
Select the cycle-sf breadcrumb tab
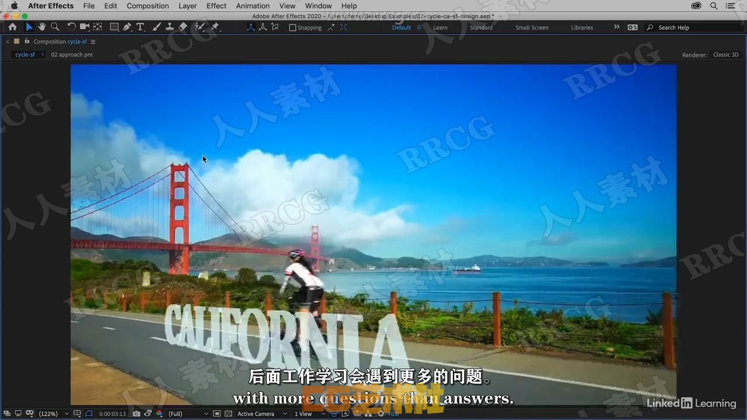click(x=25, y=54)
